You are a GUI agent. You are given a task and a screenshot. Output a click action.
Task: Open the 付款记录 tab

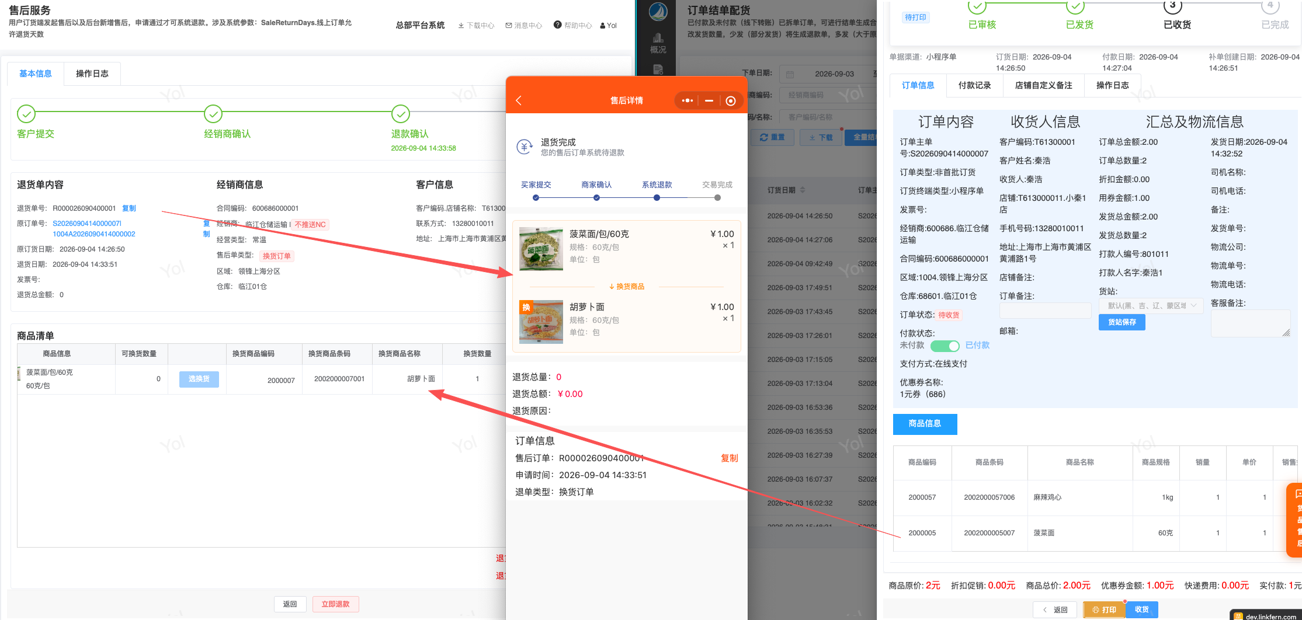click(x=974, y=85)
